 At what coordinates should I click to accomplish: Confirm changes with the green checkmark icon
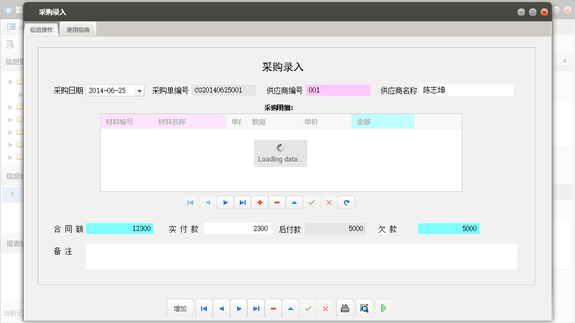308,308
